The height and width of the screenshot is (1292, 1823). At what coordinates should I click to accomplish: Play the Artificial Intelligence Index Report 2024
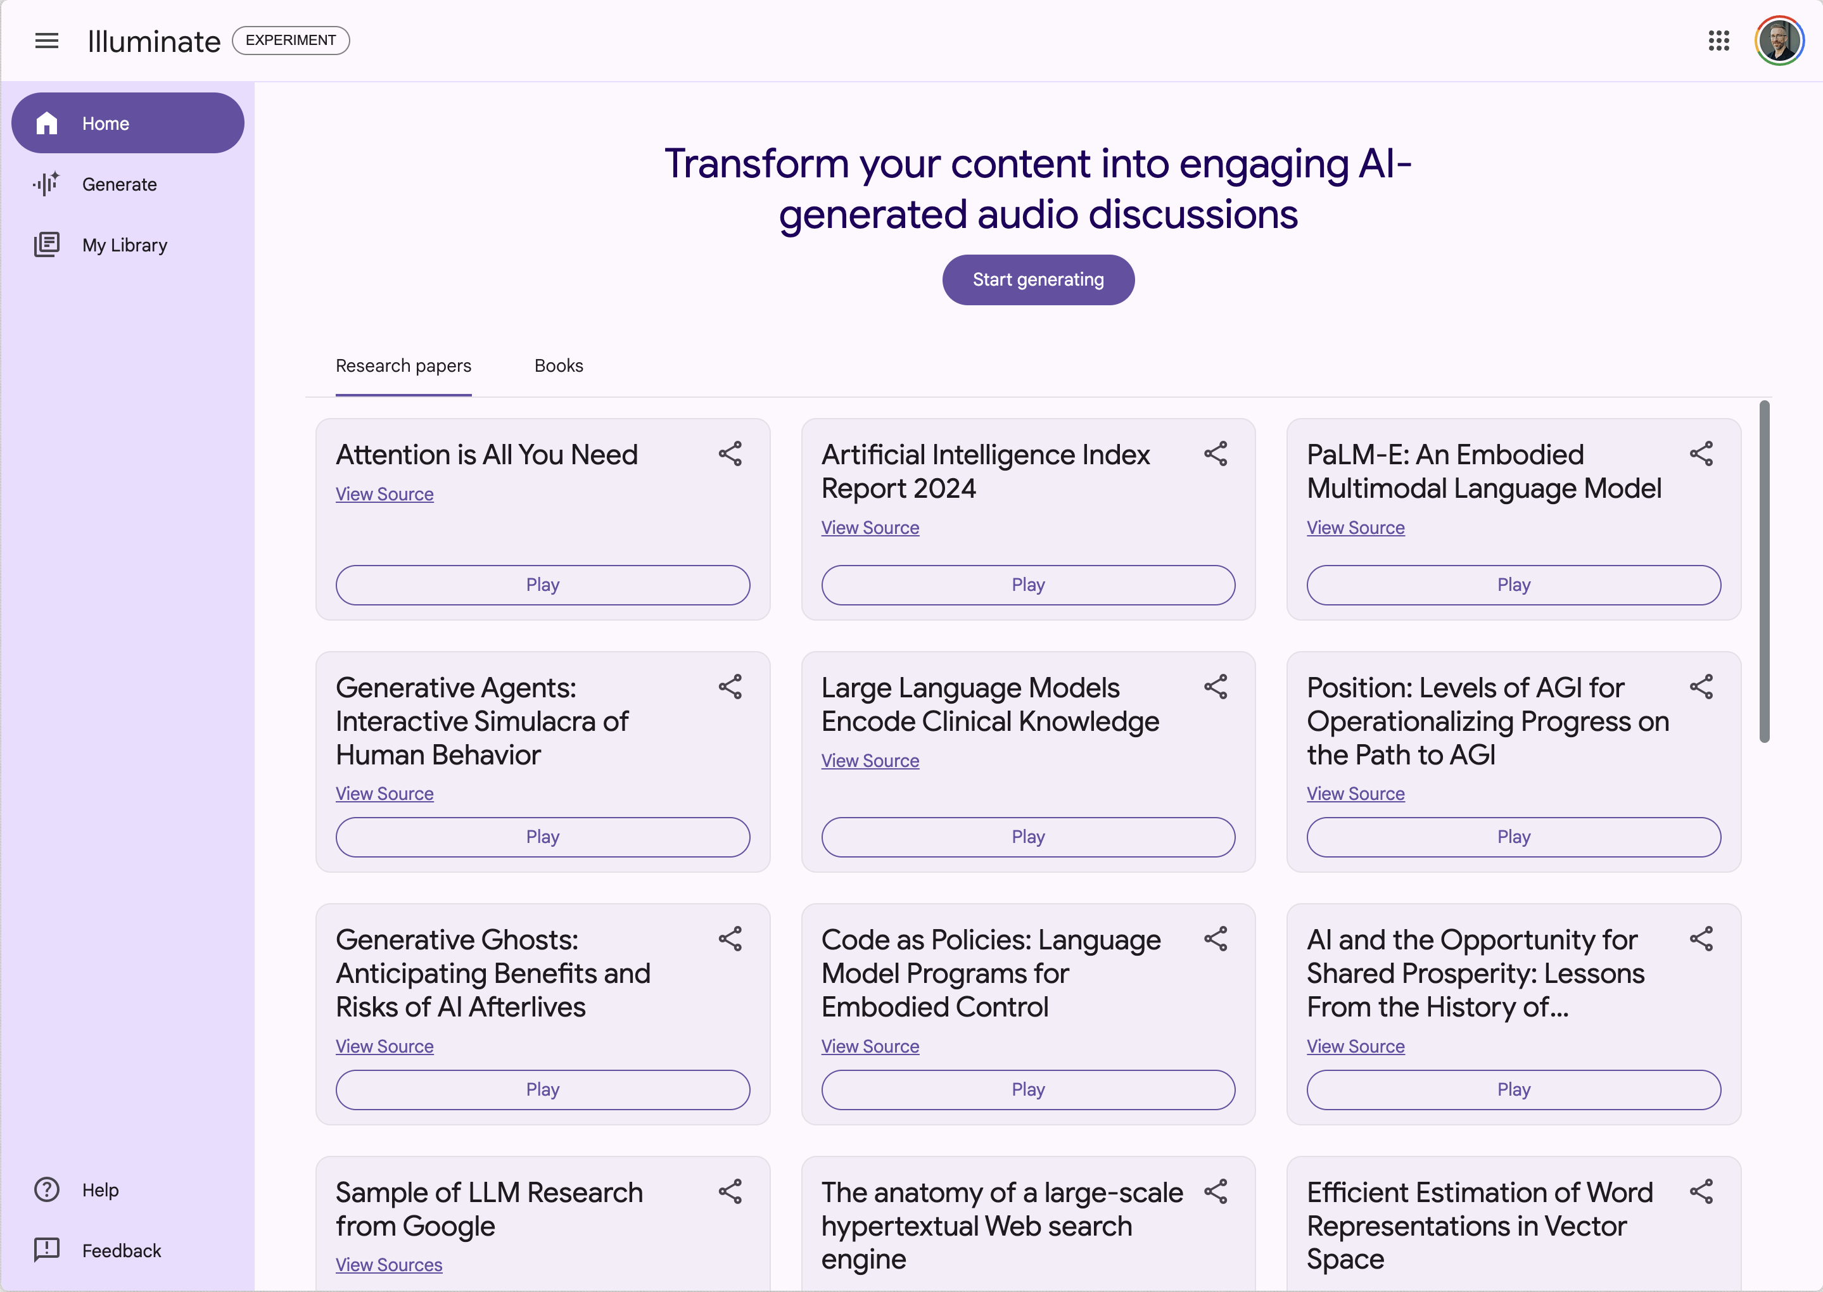coord(1027,583)
